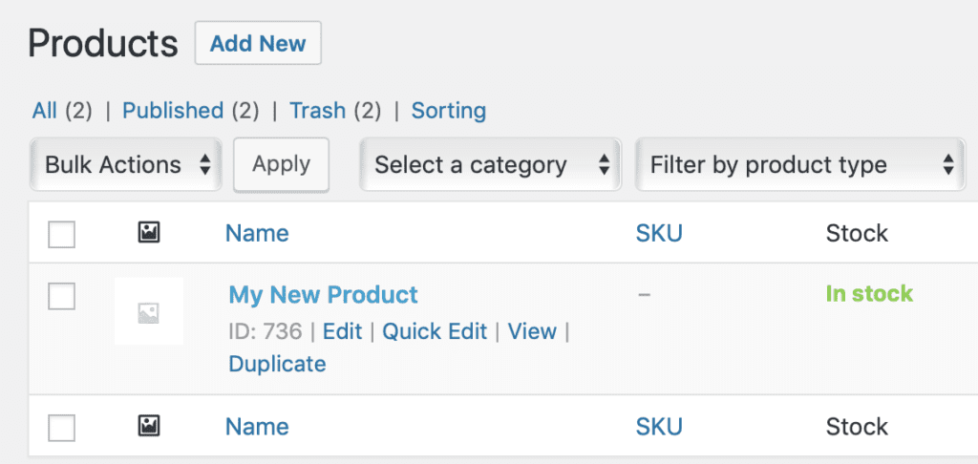
Task: Expand the Select a category dropdown
Action: pos(491,165)
